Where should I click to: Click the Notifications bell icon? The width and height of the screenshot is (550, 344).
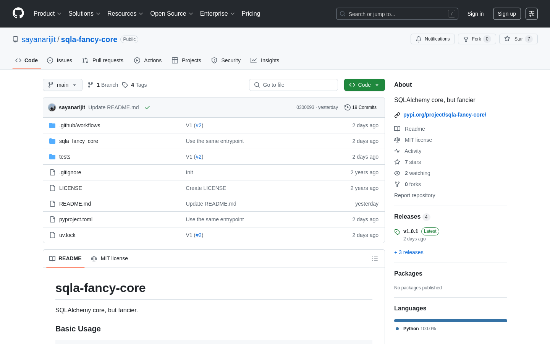tap(419, 39)
